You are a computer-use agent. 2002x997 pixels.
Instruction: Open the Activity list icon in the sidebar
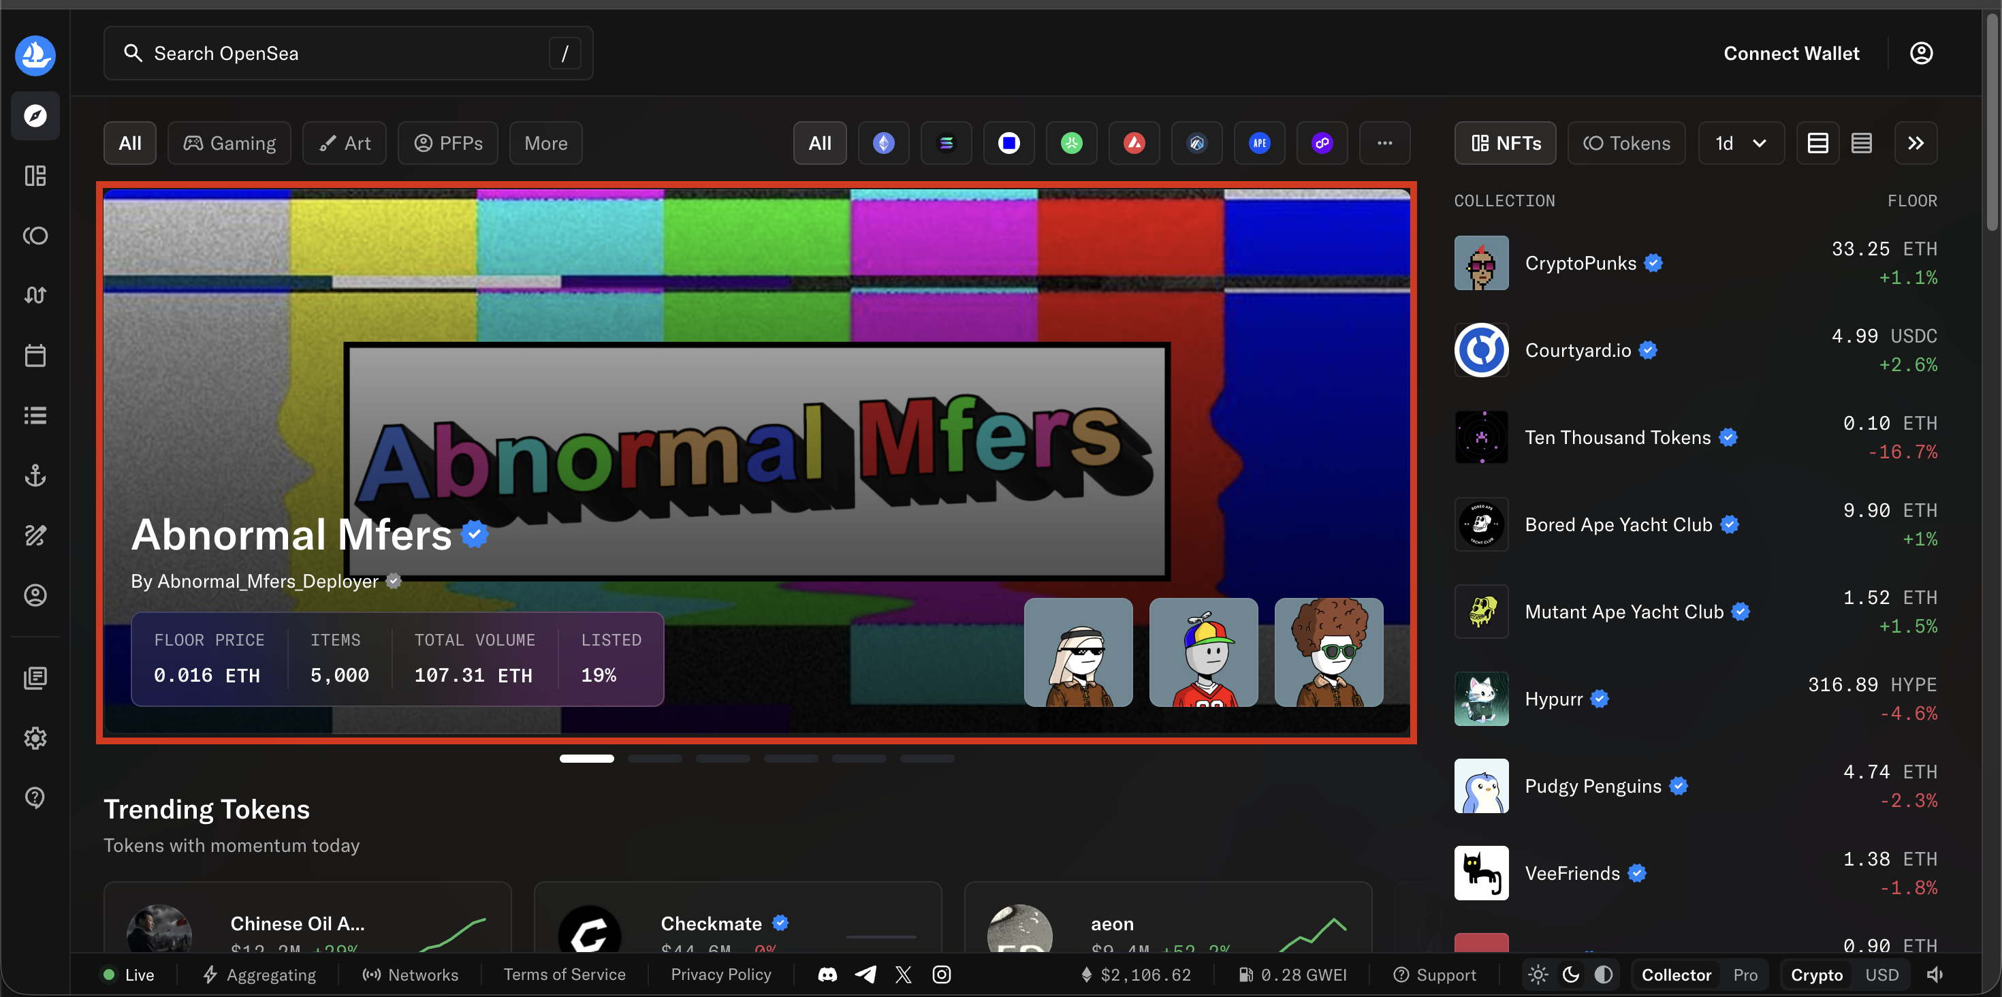[x=35, y=415]
